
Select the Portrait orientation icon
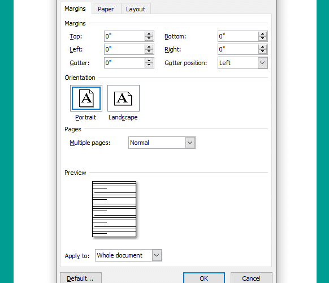[x=86, y=98]
